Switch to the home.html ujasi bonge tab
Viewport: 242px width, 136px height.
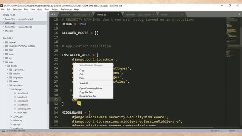pos(140,15)
